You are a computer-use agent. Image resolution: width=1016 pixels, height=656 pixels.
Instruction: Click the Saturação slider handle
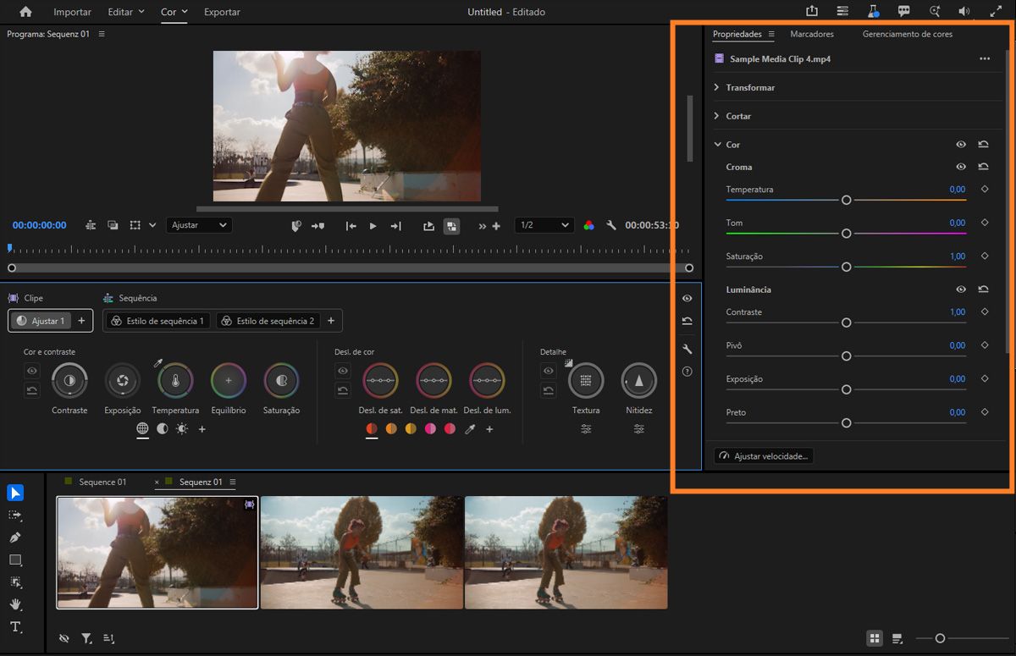[x=846, y=267]
